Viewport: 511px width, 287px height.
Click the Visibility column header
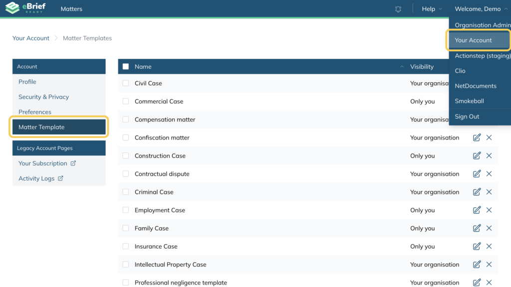click(422, 67)
